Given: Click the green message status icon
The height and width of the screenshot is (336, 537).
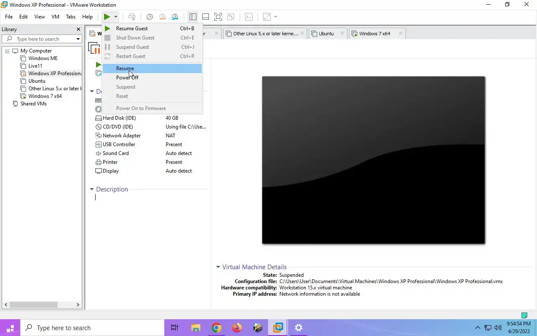Looking at the screenshot, I should pos(524,315).
